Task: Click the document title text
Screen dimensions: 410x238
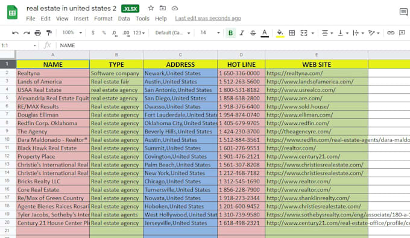Action: (x=71, y=8)
